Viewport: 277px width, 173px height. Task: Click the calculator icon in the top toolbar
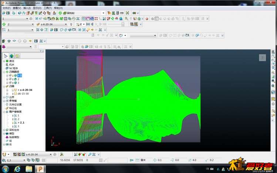click(118, 13)
